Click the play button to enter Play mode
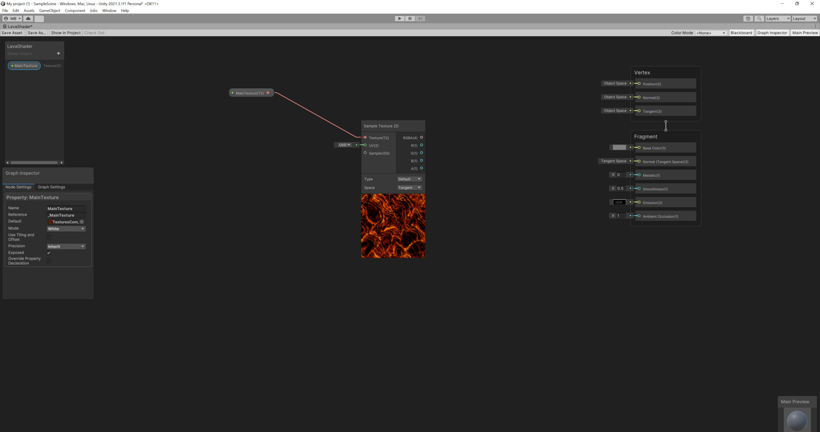Image resolution: width=820 pixels, height=432 pixels. (x=399, y=18)
